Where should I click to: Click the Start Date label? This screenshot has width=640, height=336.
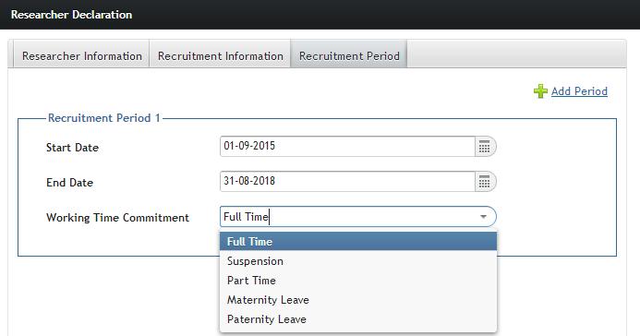tap(72, 147)
